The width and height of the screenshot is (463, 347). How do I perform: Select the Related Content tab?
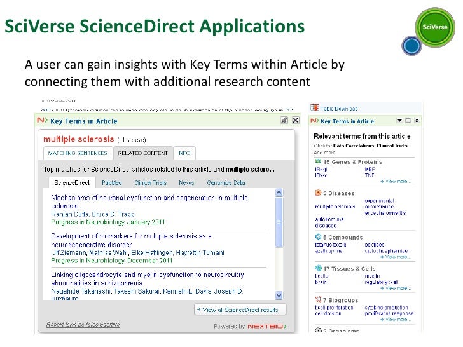click(x=143, y=153)
